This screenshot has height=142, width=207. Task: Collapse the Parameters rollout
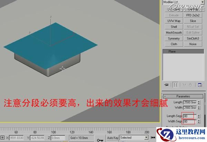pos(183,96)
